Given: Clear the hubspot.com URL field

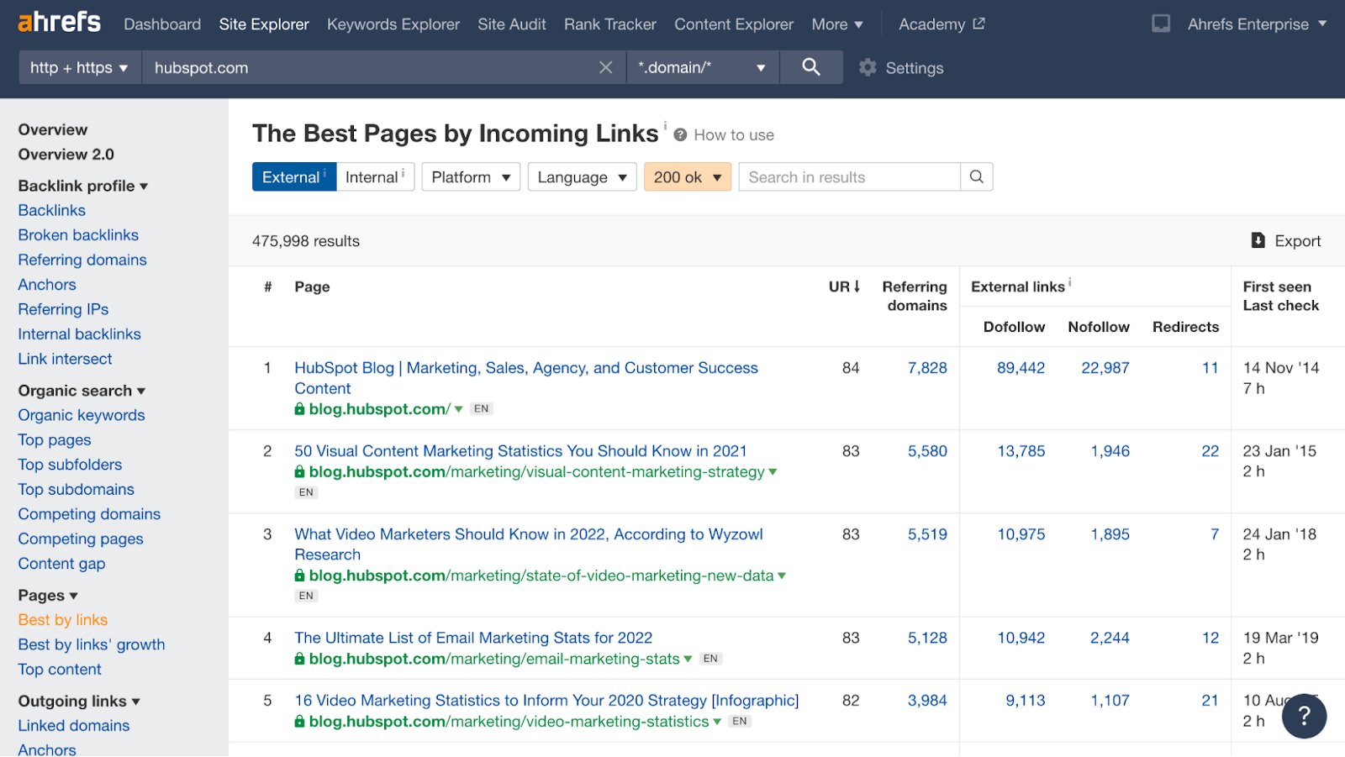Looking at the screenshot, I should coord(605,67).
